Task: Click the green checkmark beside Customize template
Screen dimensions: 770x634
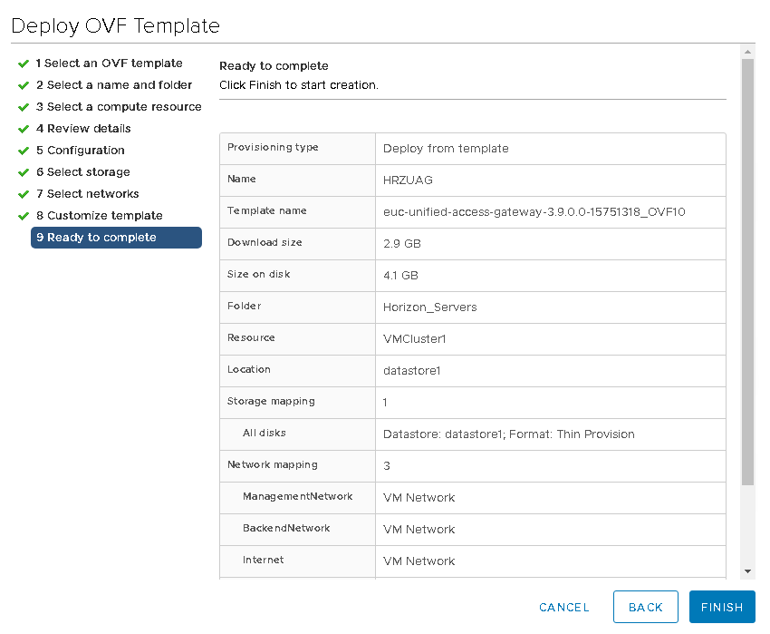Action: pyautogui.click(x=23, y=216)
